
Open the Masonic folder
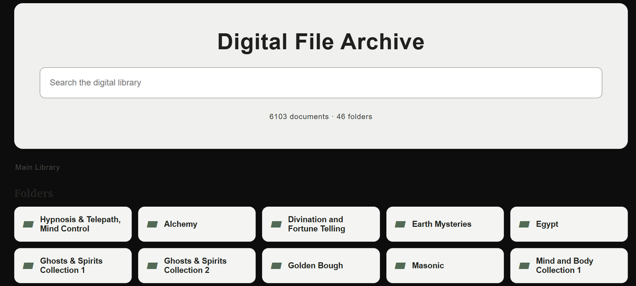(445, 265)
